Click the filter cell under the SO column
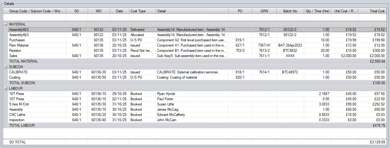This screenshot has width=390, height=148. pos(77,17)
